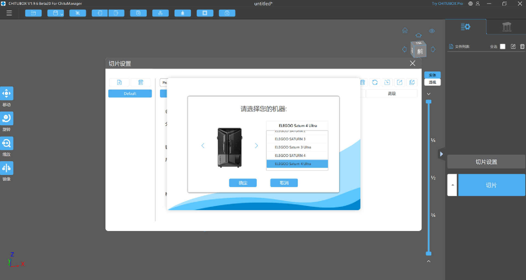Click the copy model toolbar icon
The height and width of the screenshot is (280, 526).
(138, 13)
